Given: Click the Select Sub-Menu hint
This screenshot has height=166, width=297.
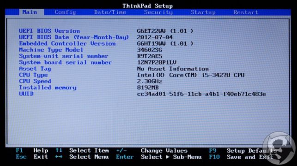Looking at the screenshot, I should click(171, 157).
